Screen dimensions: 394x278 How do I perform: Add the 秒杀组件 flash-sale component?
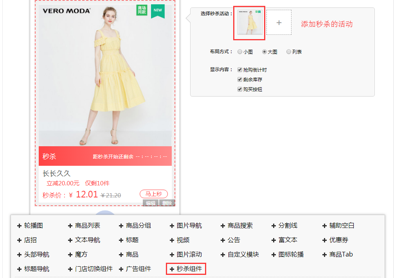pyautogui.click(x=186, y=269)
